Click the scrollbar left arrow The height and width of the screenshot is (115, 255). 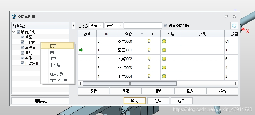pos(80,83)
